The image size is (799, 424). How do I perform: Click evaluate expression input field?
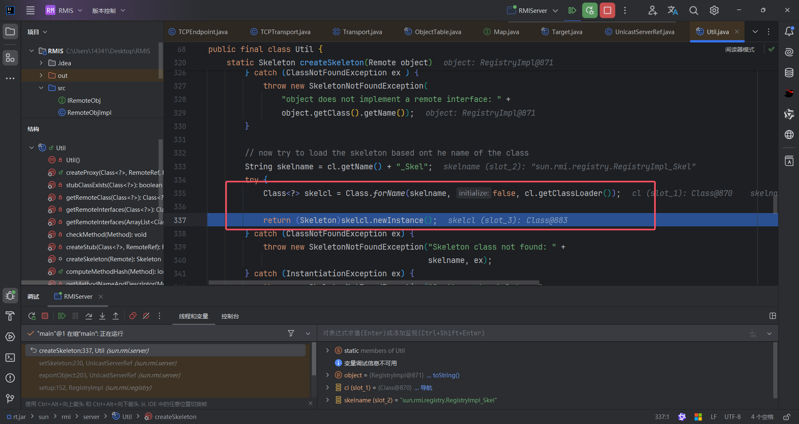pos(533,333)
